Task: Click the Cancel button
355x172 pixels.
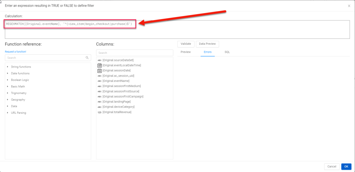Action: (x=332, y=166)
